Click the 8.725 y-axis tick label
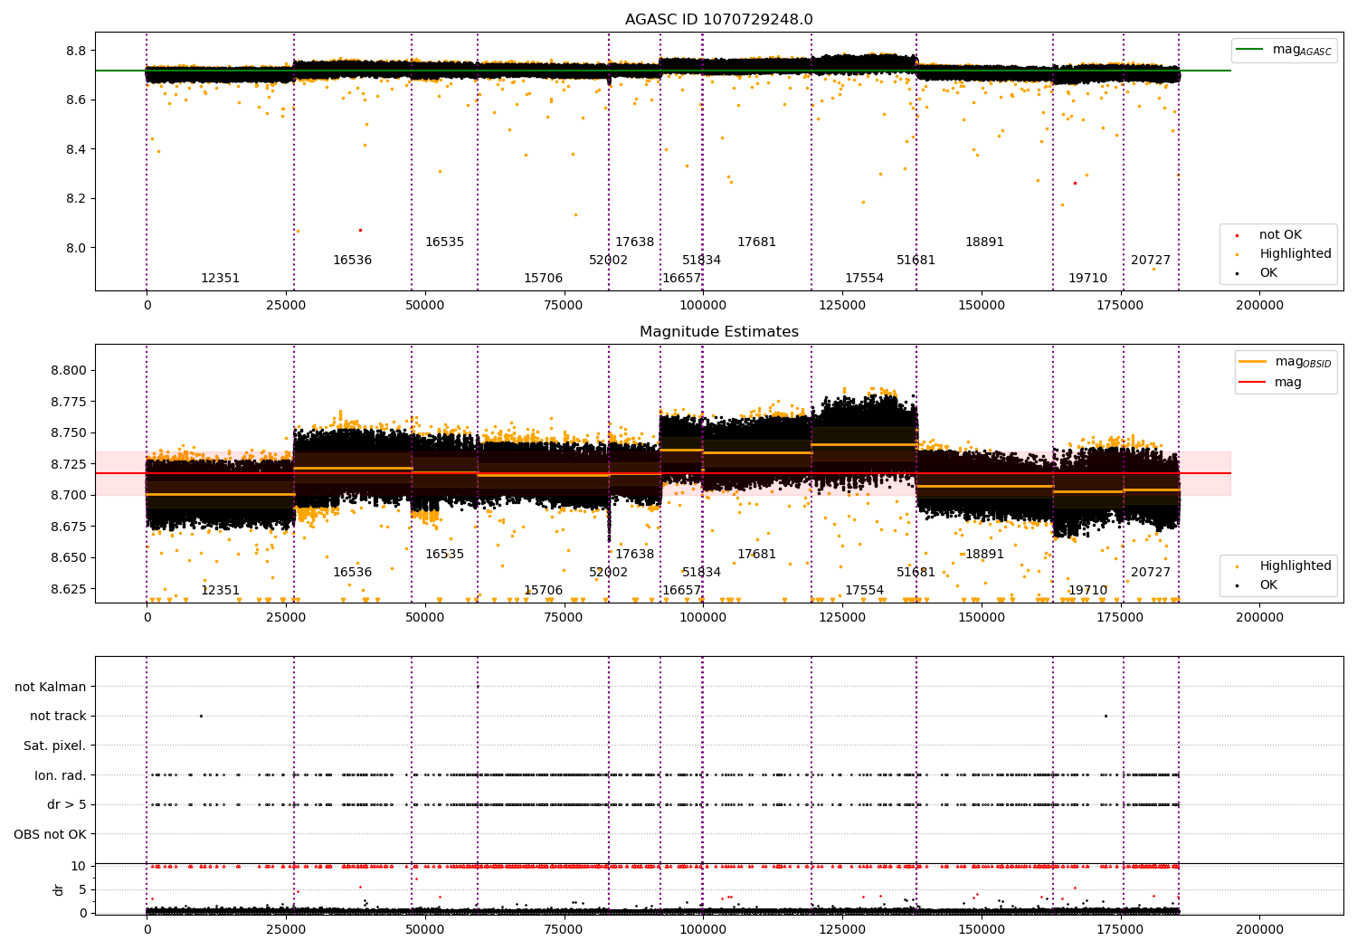Image resolution: width=1357 pixels, height=950 pixels. pyautogui.click(x=69, y=464)
